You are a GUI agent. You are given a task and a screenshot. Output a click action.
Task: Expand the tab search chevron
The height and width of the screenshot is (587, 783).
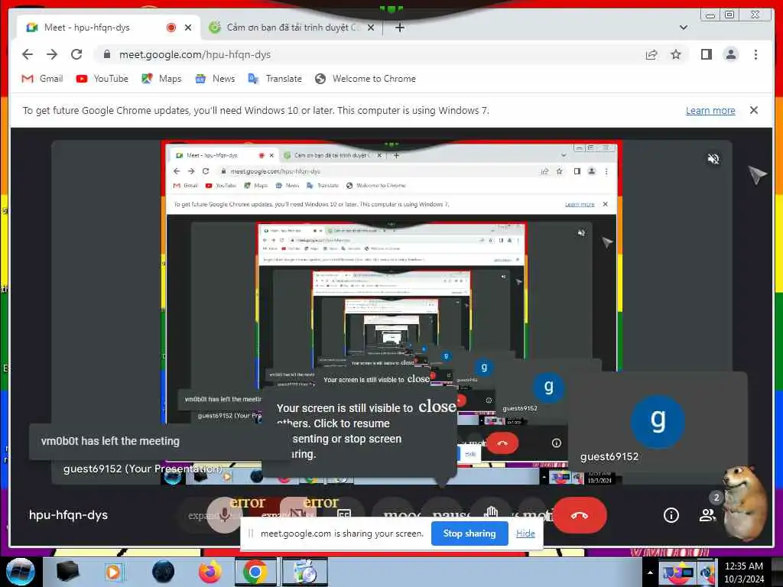click(x=684, y=28)
